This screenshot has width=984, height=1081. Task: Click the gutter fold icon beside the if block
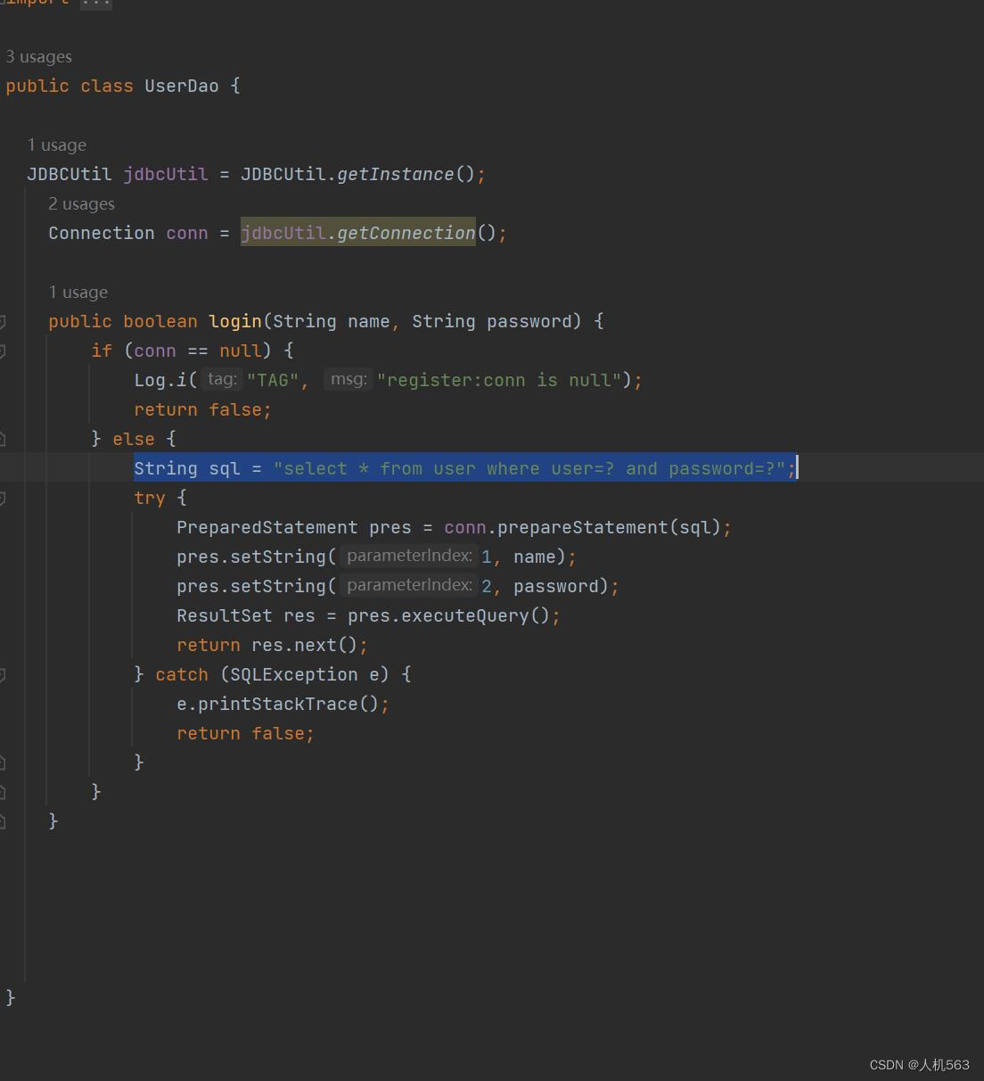[4, 351]
